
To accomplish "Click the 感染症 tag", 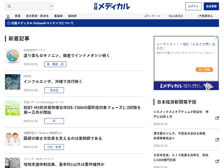I will coord(54,90).
